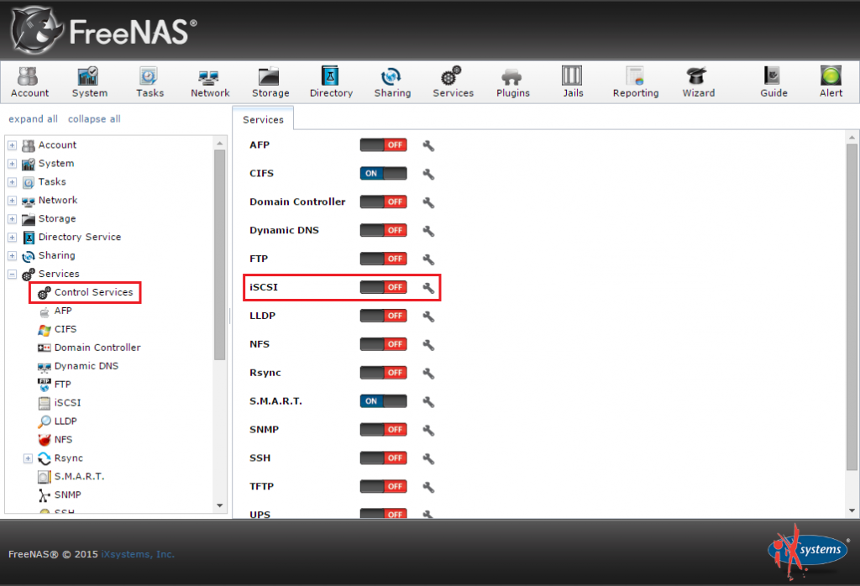Screen dimensions: 860x586
Task: Open Domain Controller settings wrench
Action: [428, 202]
